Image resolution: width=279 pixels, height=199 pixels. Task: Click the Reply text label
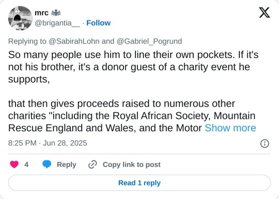pyautogui.click(x=67, y=165)
